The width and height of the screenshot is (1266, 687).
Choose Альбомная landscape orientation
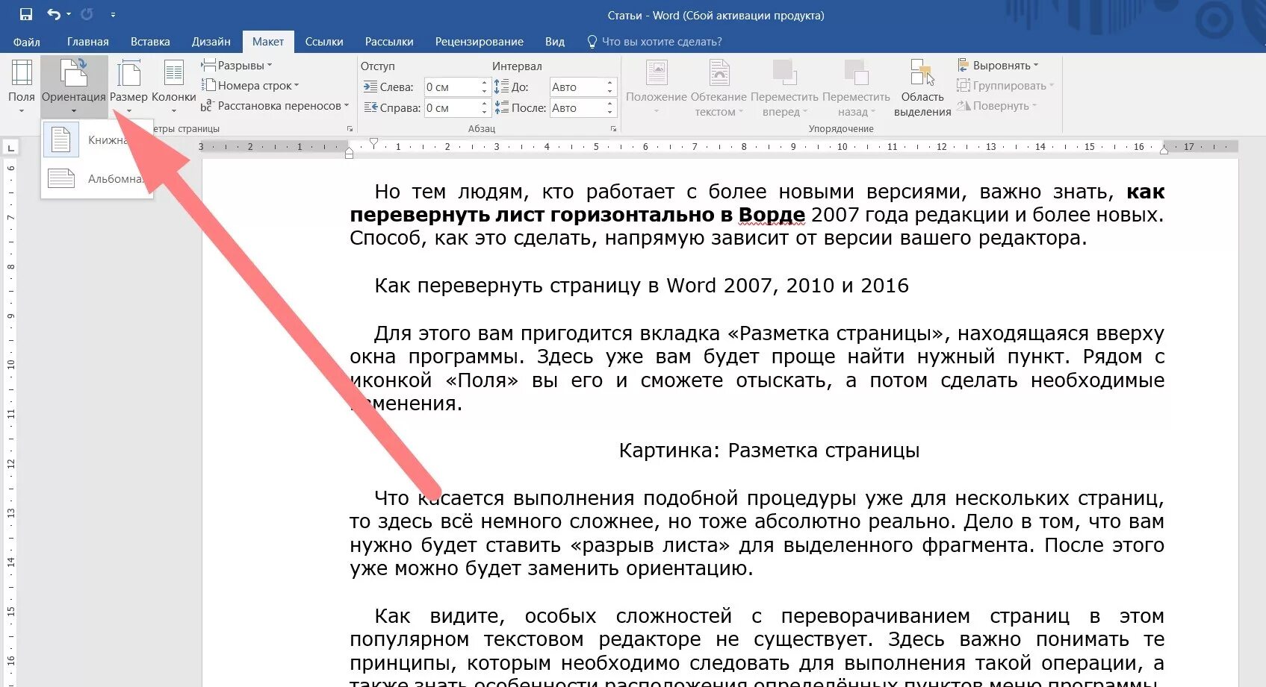97,179
